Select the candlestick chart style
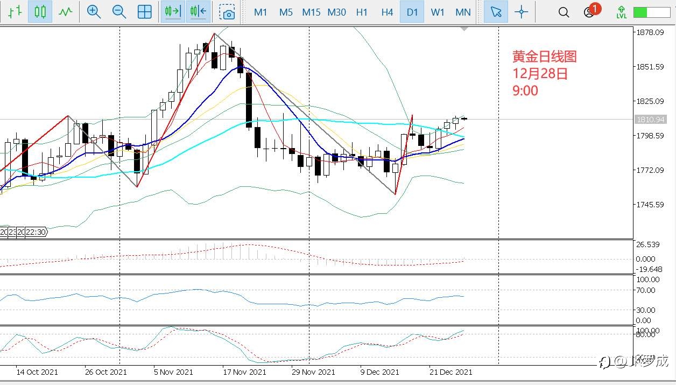This screenshot has width=676, height=385. click(40, 11)
